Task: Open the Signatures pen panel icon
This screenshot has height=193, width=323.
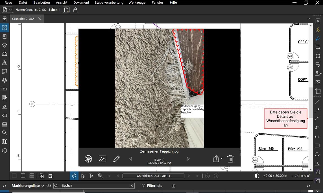Action: click(x=5, y=106)
